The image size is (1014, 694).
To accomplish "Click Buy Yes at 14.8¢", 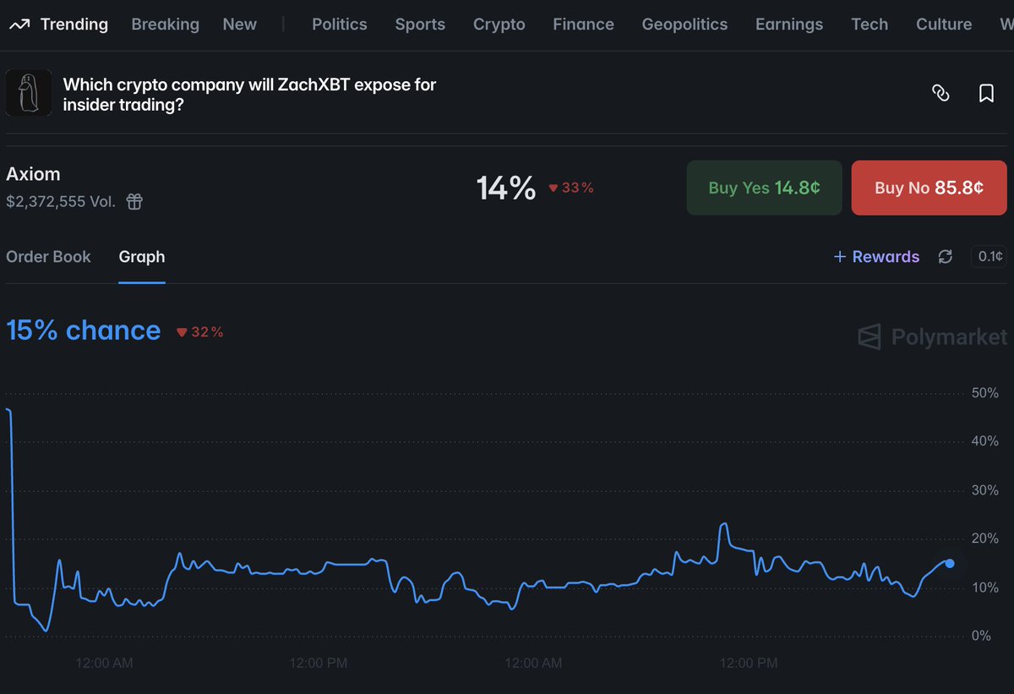I will pyautogui.click(x=764, y=188).
